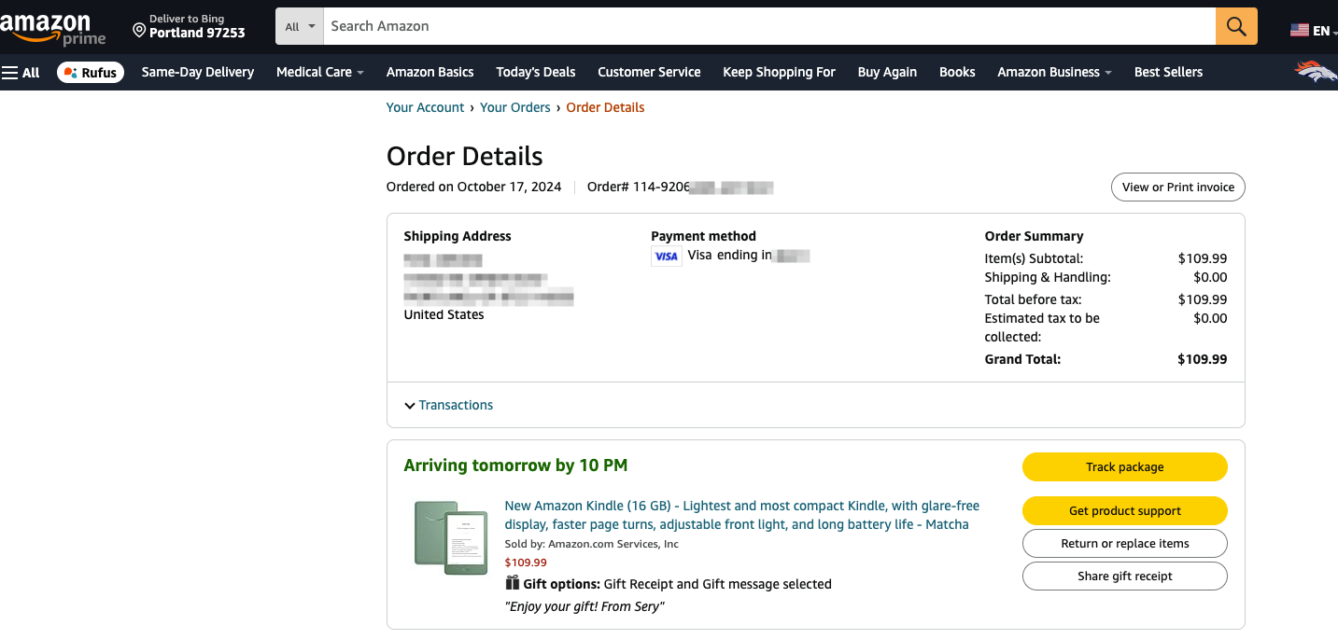1338x639 pixels.
Task: Select Buy Again in the navigation
Action: (887, 72)
